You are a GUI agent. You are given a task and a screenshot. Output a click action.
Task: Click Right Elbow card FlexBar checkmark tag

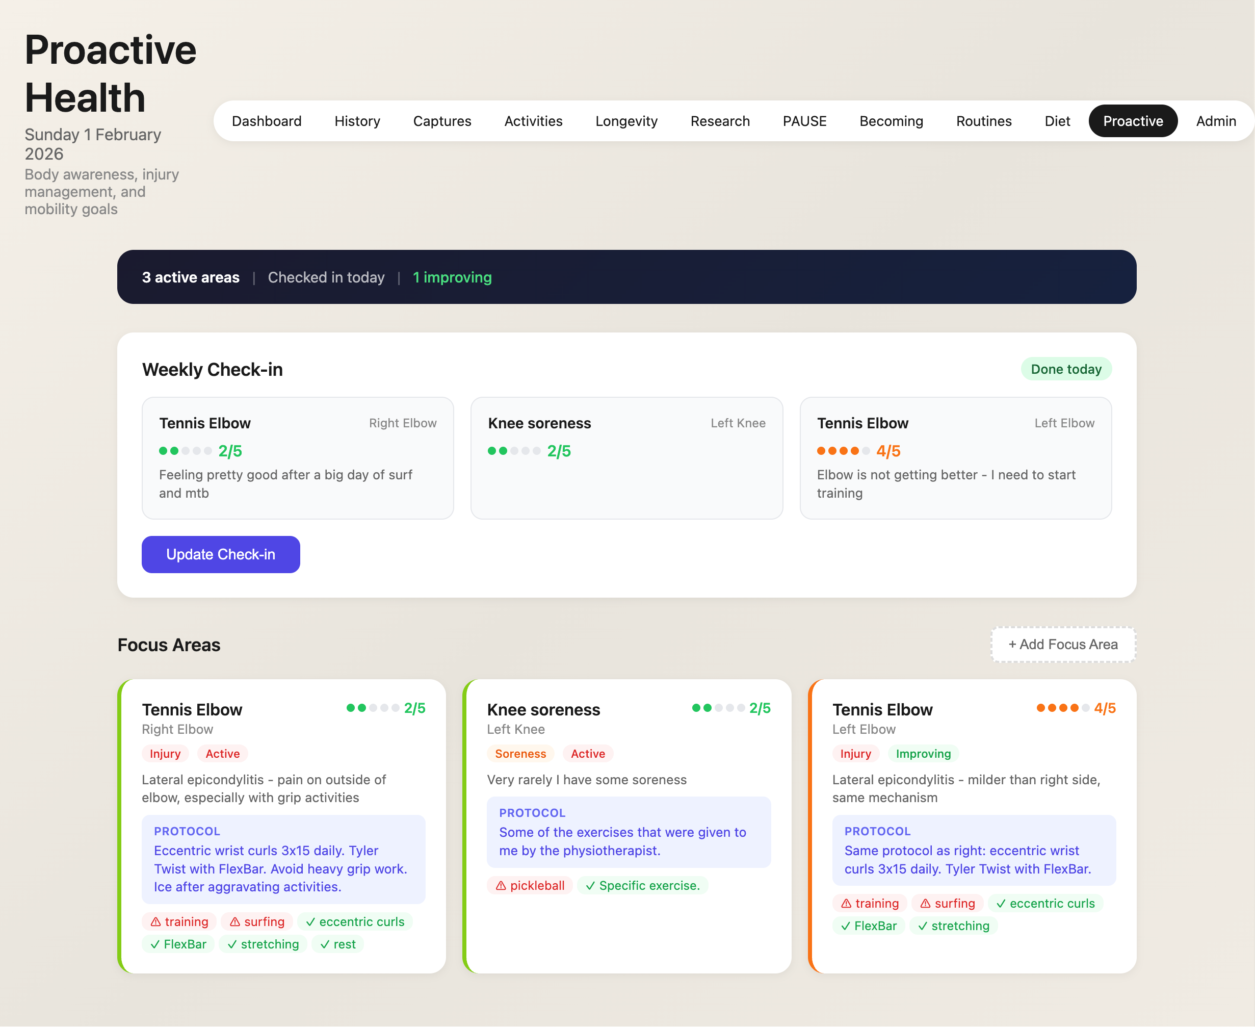(178, 944)
